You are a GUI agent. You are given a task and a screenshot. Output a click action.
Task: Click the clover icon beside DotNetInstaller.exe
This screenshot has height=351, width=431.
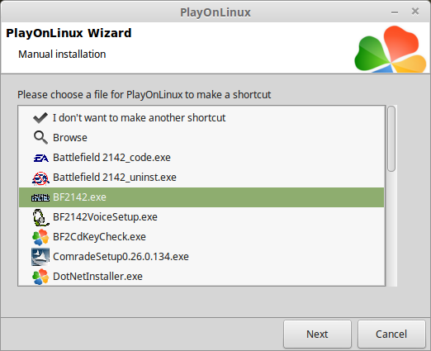40,277
